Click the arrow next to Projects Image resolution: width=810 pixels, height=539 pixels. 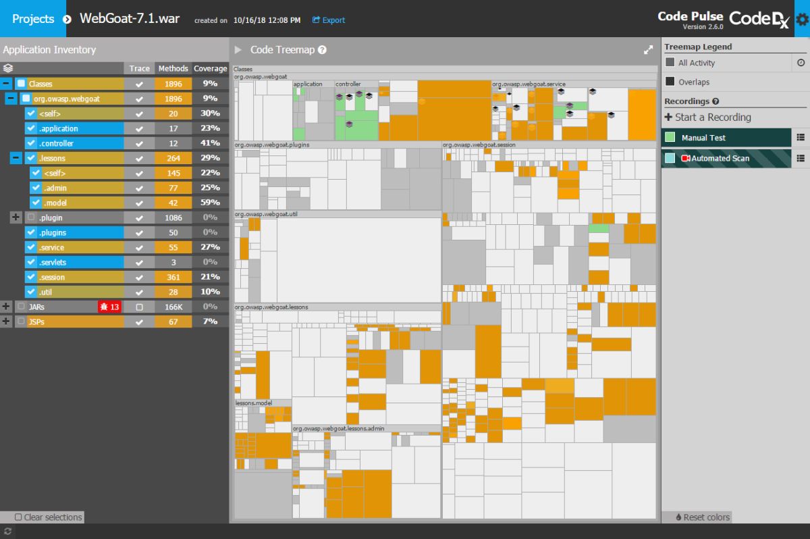point(67,19)
